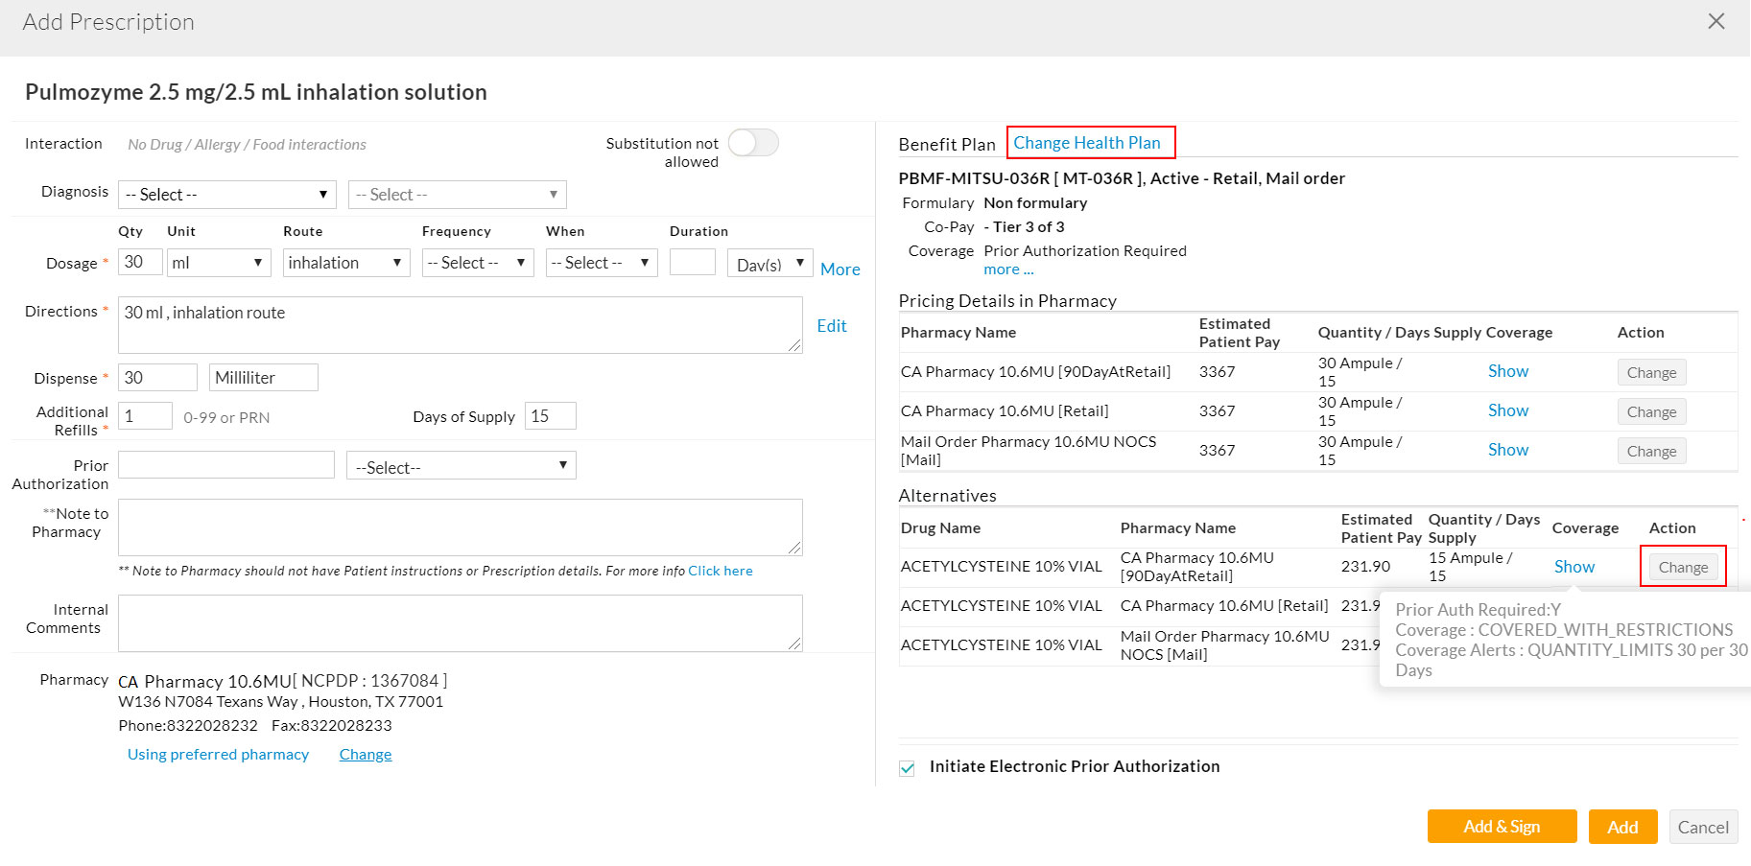Close the Add Prescription dialog
Image resolution: width=1751 pixels, height=866 pixels.
coord(1716,21)
